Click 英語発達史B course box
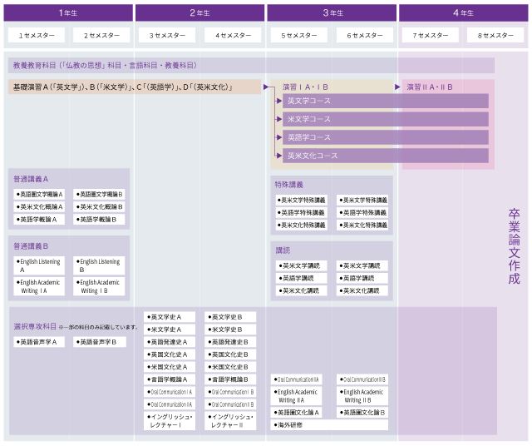Viewport: 532px width, 446px height. (230, 342)
